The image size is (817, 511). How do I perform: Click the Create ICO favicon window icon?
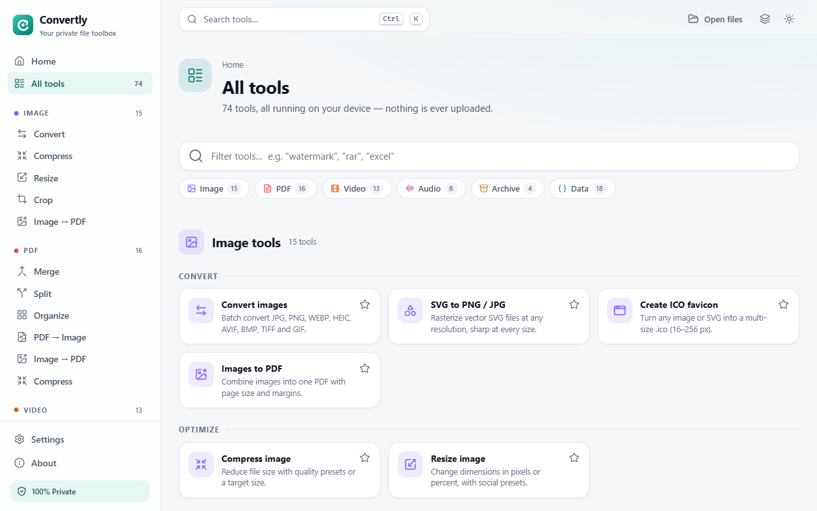pos(620,310)
